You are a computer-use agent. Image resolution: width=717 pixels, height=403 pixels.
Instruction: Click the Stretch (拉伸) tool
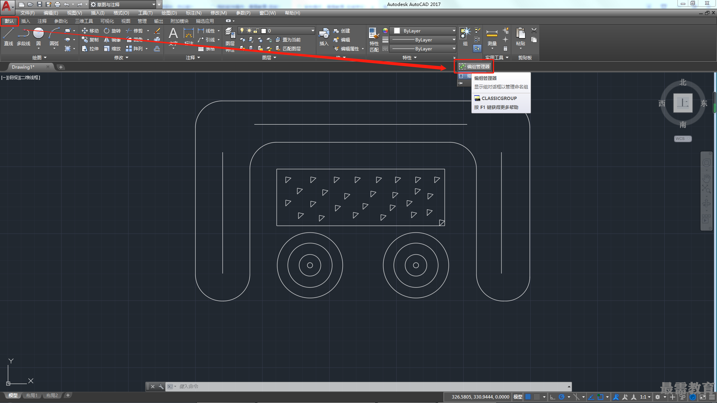tap(90, 49)
